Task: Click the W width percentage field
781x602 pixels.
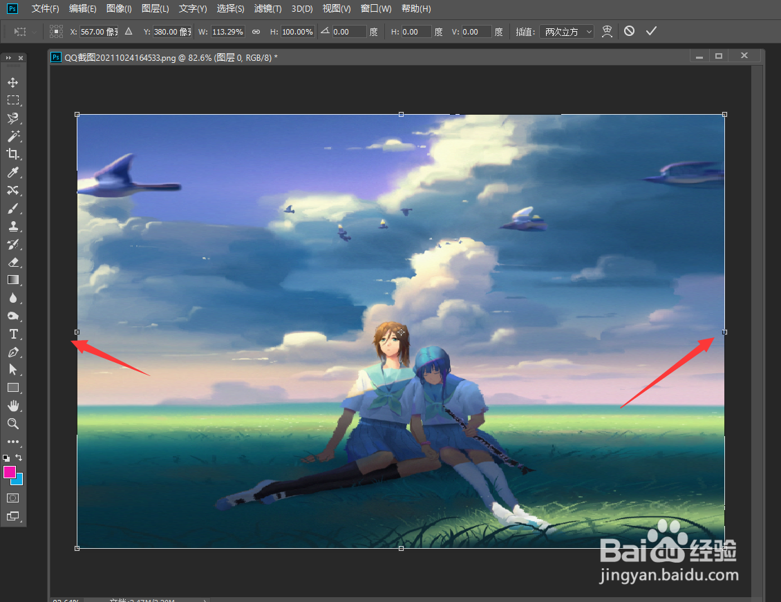Action: pyautogui.click(x=227, y=32)
